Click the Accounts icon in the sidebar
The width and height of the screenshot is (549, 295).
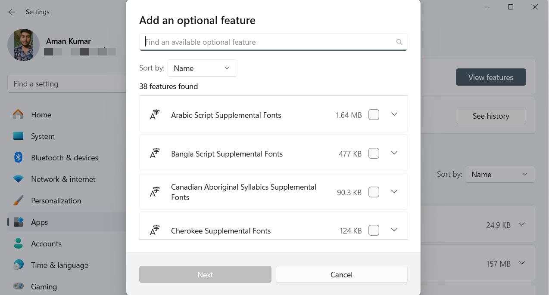pyautogui.click(x=18, y=244)
